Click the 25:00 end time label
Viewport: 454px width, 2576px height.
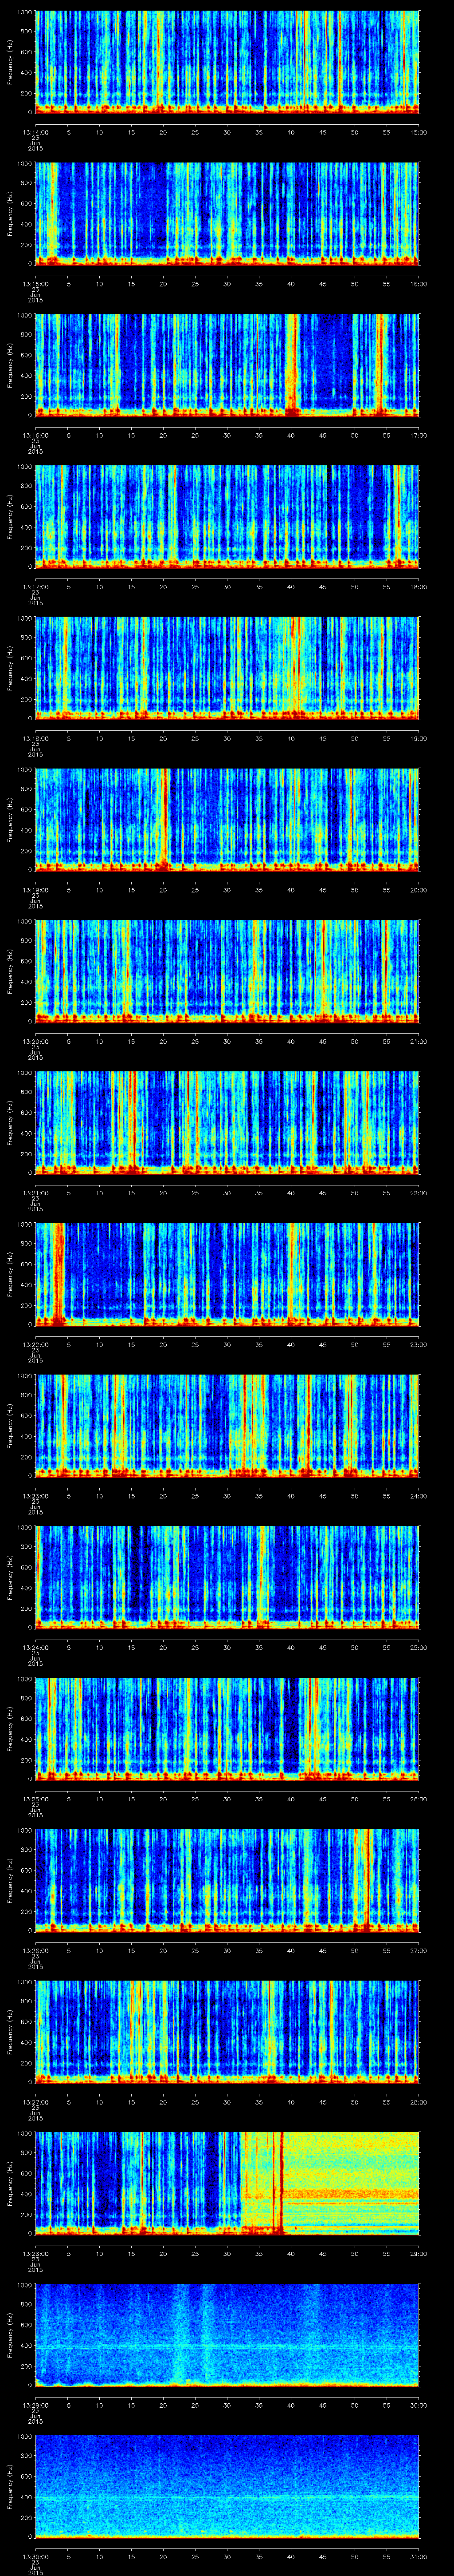click(418, 1648)
